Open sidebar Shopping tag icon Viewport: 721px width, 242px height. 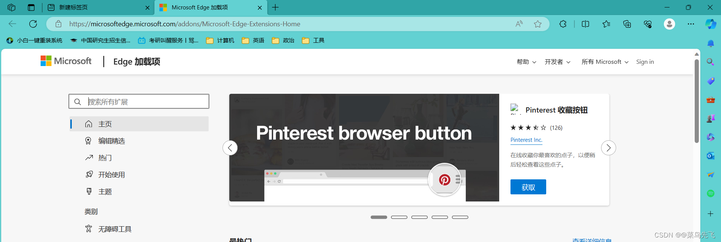[710, 81]
